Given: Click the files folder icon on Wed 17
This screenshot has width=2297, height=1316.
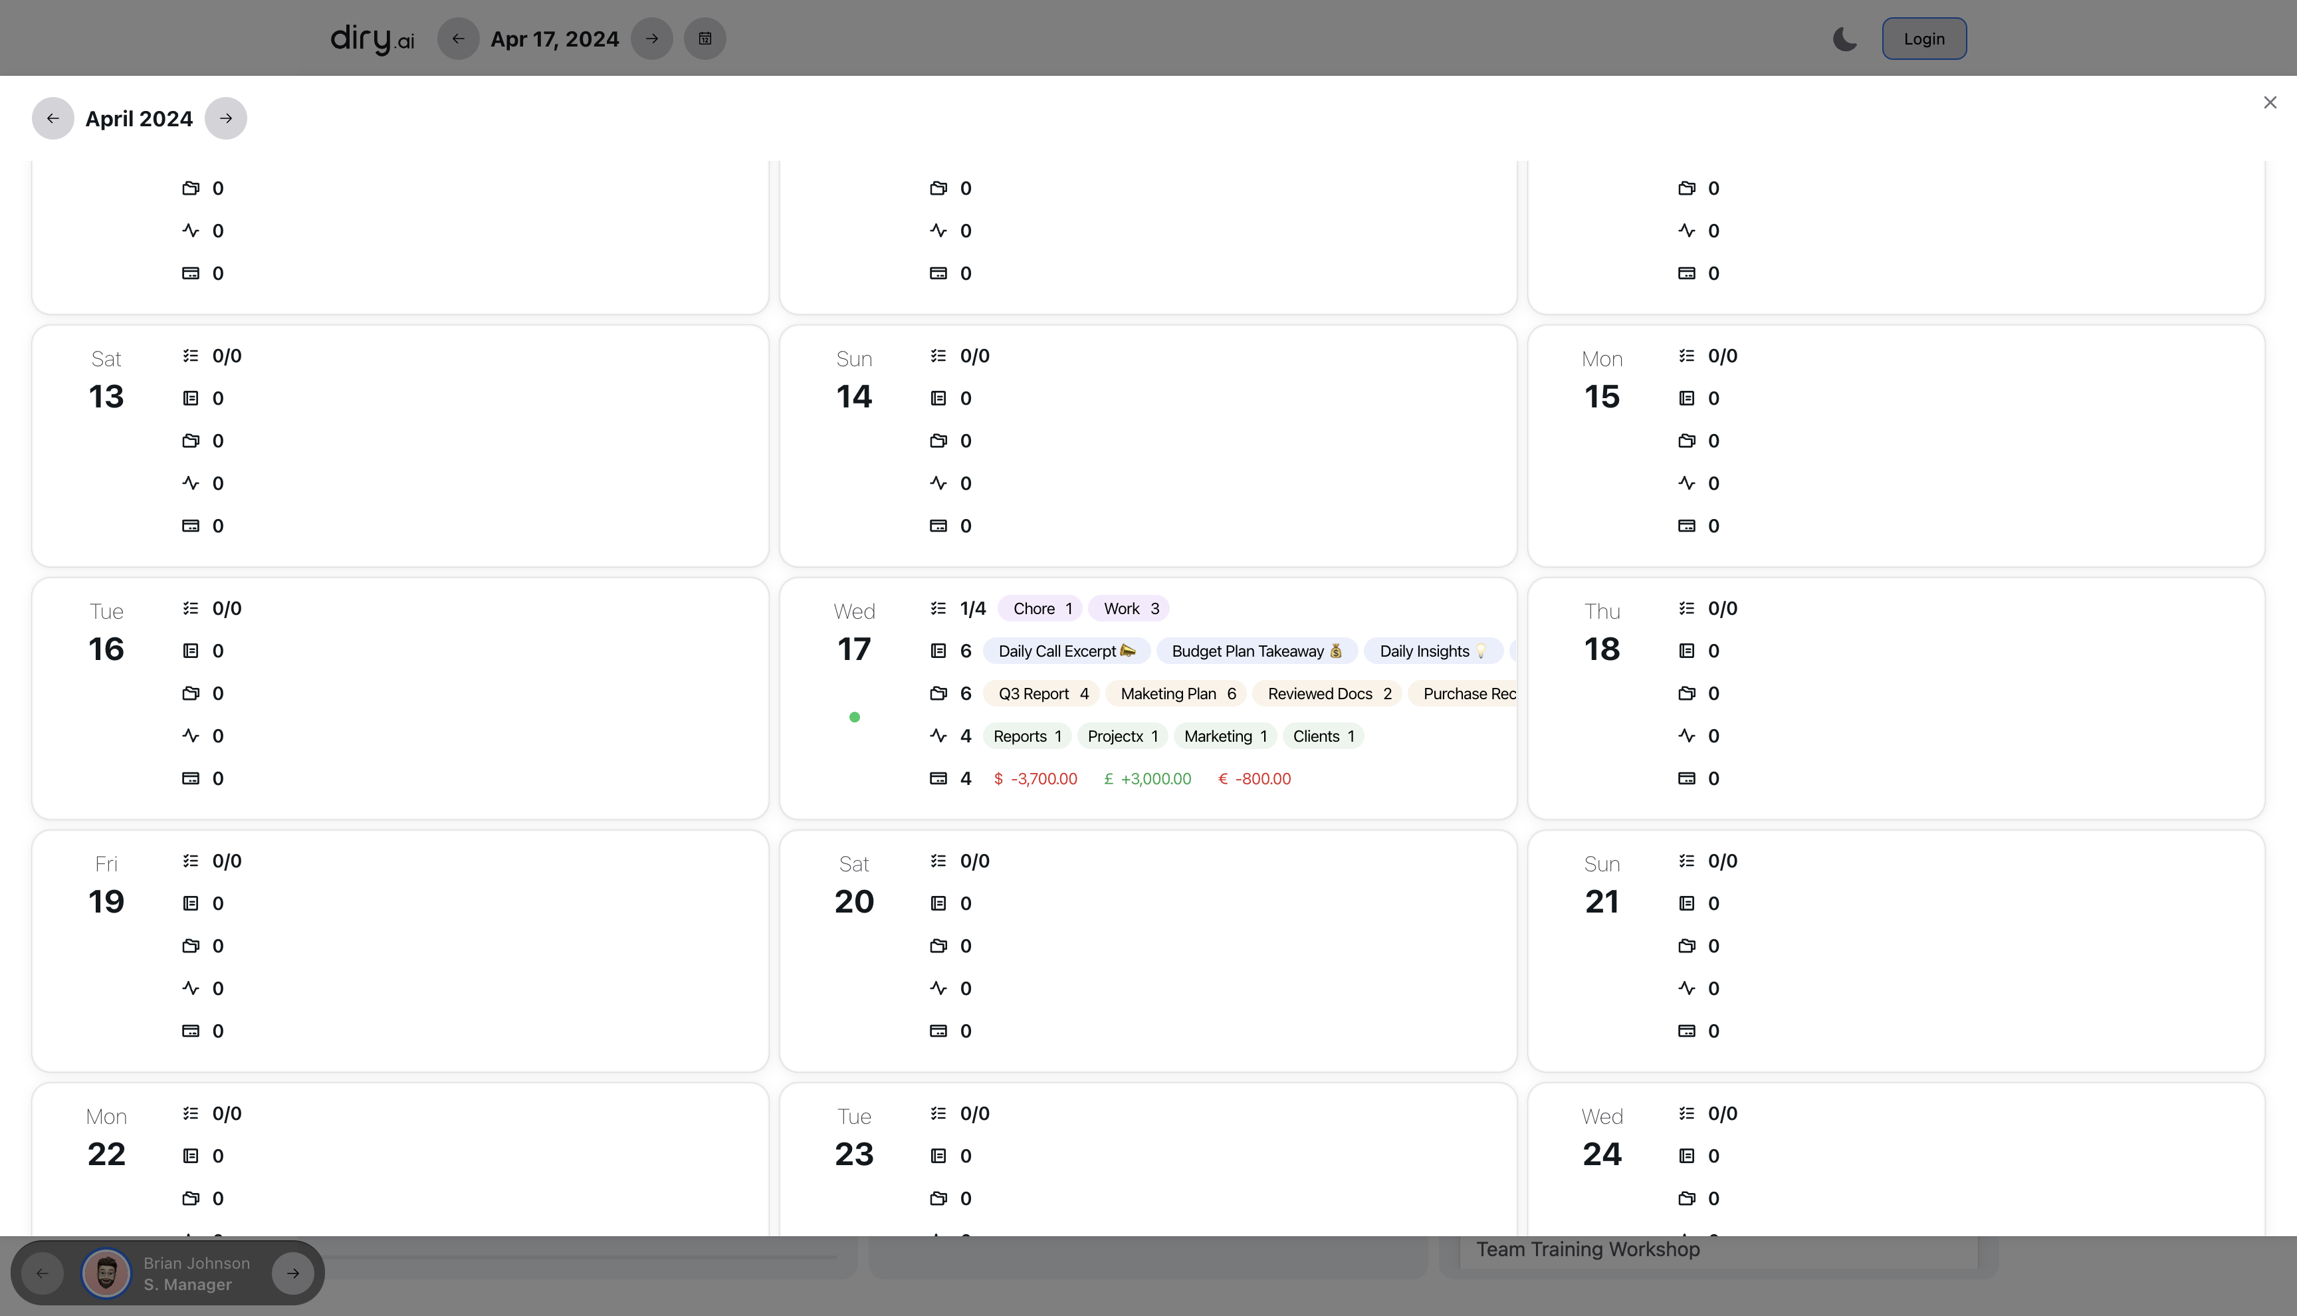Looking at the screenshot, I should click(938, 693).
